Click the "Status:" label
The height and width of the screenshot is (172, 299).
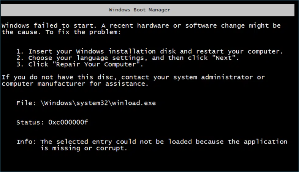(x=30, y=122)
